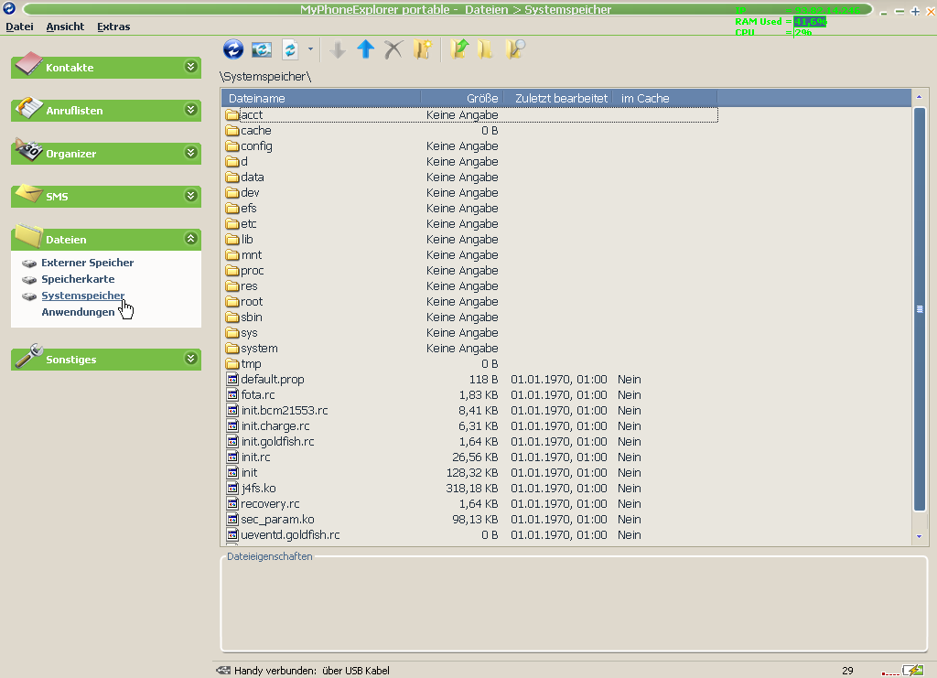The height and width of the screenshot is (678, 937).
Task: Open Externer Speicher link
Action: 87,263
